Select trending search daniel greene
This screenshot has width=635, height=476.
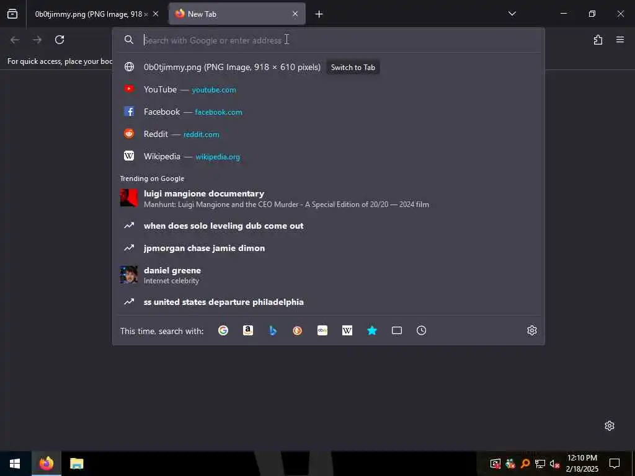click(329, 275)
